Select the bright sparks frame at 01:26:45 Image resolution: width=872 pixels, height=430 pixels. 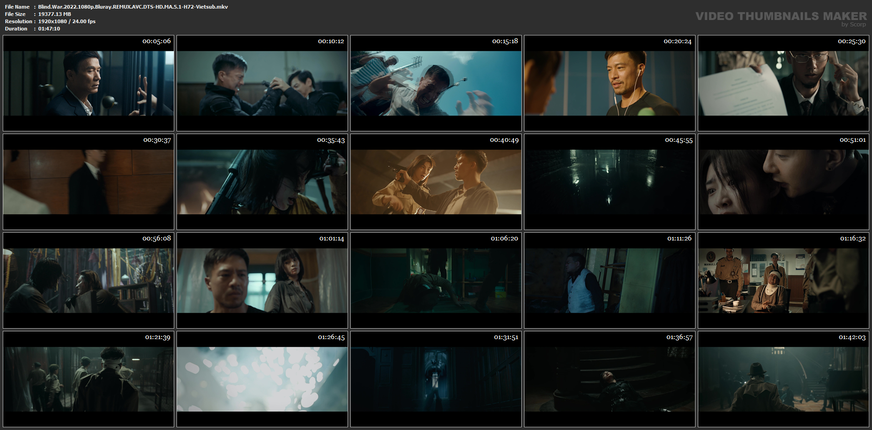click(262, 379)
